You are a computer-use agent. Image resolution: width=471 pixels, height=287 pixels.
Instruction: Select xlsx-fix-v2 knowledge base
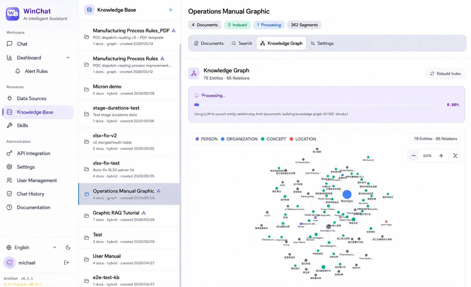(129, 142)
